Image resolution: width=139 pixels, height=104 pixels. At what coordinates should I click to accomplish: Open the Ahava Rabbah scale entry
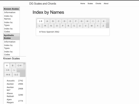[10, 95]
